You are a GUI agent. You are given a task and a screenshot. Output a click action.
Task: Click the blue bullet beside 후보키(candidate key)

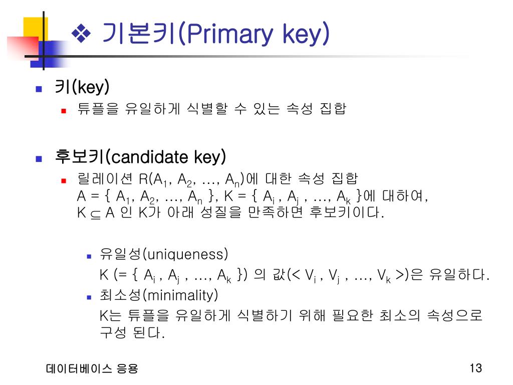[x=39, y=159]
